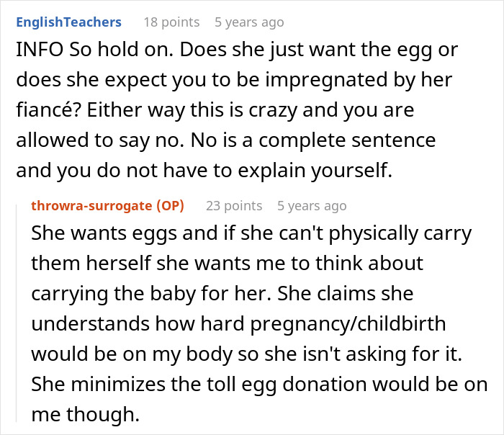Click the 18 points score
Image resolution: width=504 pixels, height=435 pixels.
click(171, 22)
